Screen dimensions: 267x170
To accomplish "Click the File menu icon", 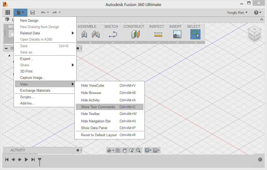I will 20,12.
